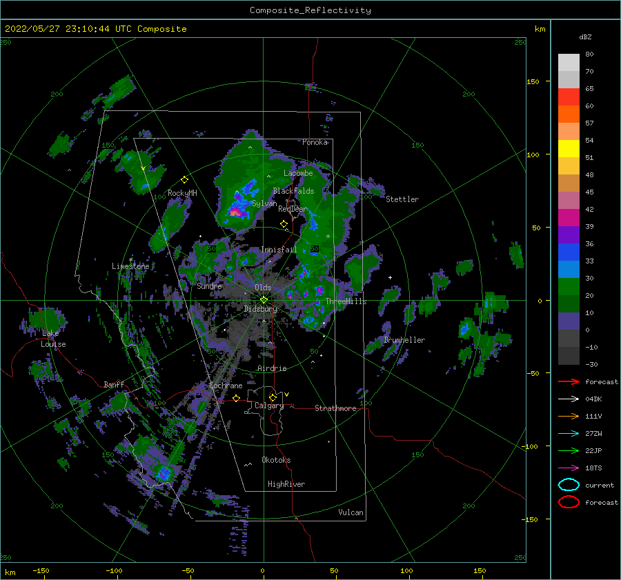Pick the bright yellow 54 dBZ swatch
The height and width of the screenshot is (580, 621).
point(569,149)
